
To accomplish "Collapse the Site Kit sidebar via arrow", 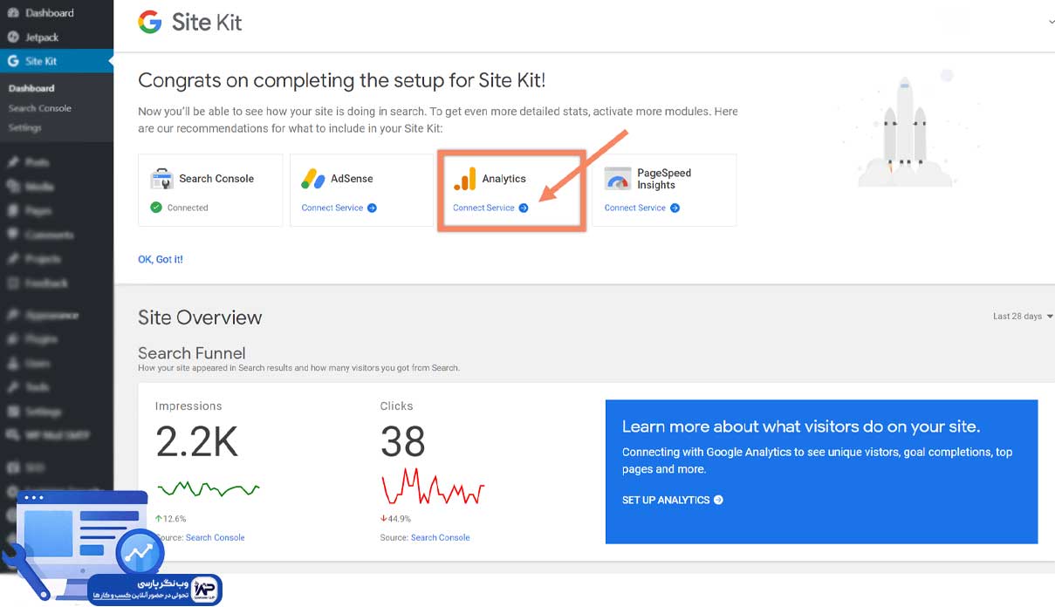I will [x=111, y=62].
